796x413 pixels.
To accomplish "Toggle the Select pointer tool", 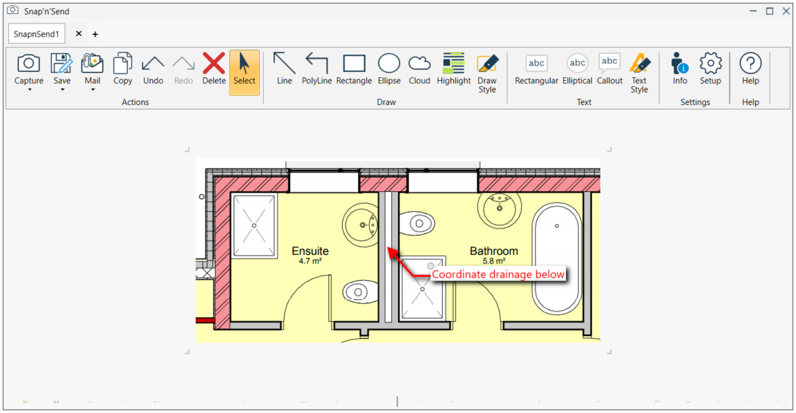I will pos(244,71).
